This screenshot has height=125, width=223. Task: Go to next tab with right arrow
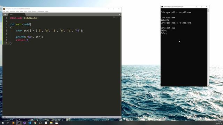pyautogui.click(x=6, y=15)
